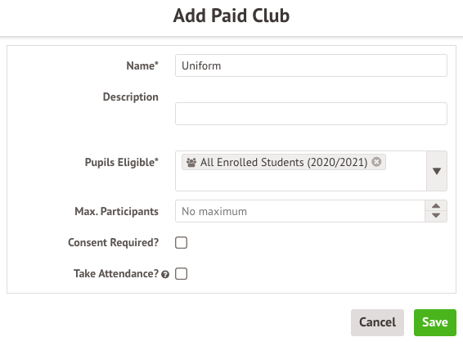Enable the Take Attendance checkbox

pos(181,274)
